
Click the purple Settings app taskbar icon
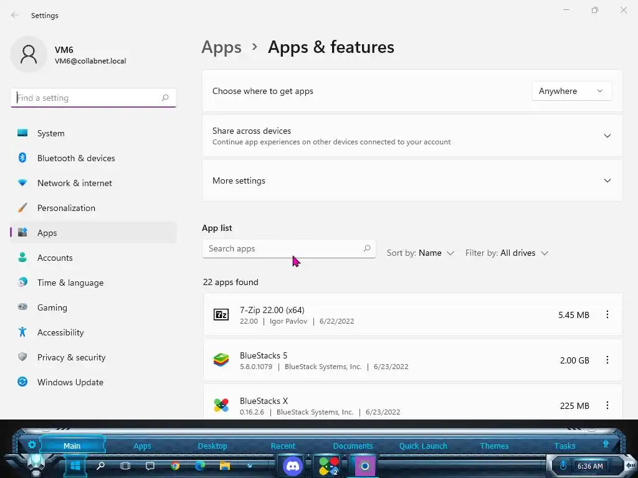pos(364,466)
